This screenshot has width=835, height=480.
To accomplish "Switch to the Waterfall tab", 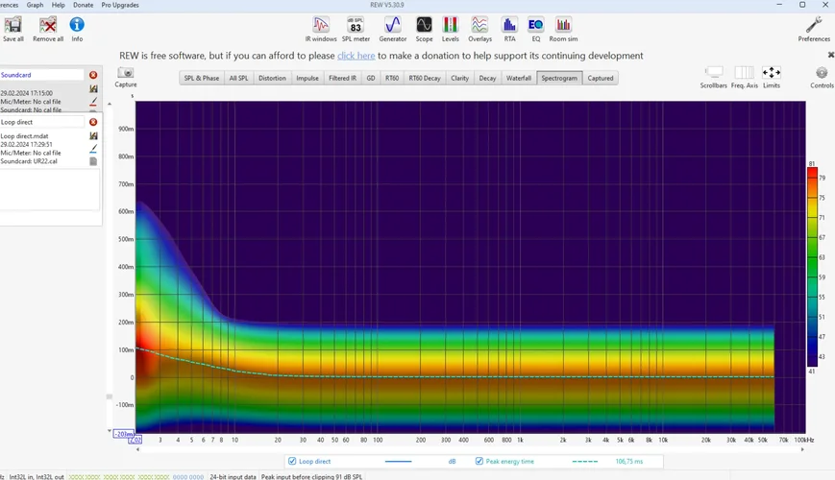I will point(518,78).
